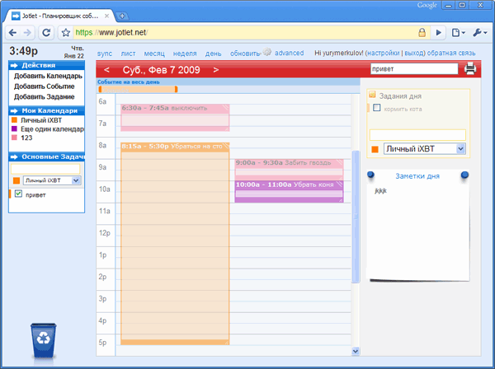Open the 6:30a - 7:45a выключить event
495x369 pixels.
(175, 118)
